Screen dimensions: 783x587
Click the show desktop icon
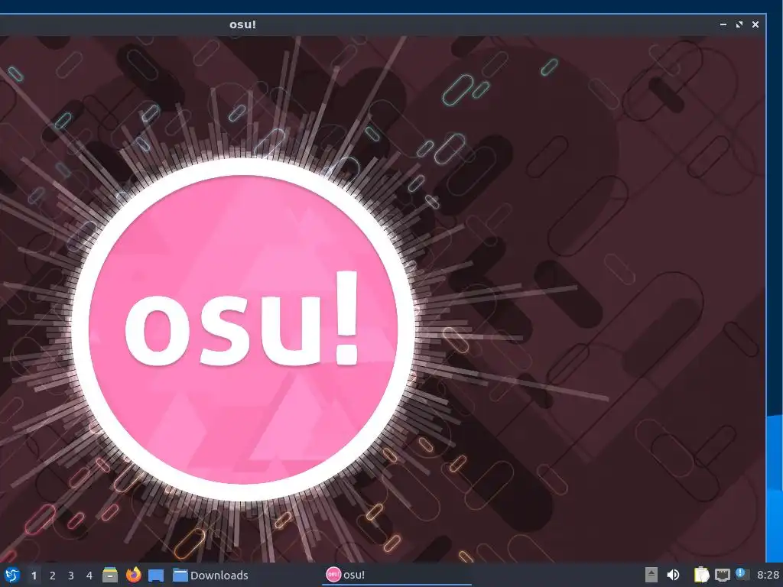156,576
